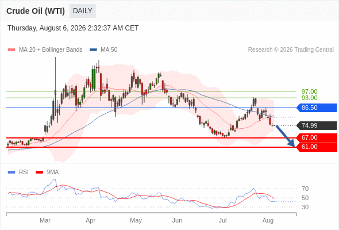This screenshot has width=339, height=230.
Task: Click the blue 86.50 pivot price tag
Action: coord(317,108)
